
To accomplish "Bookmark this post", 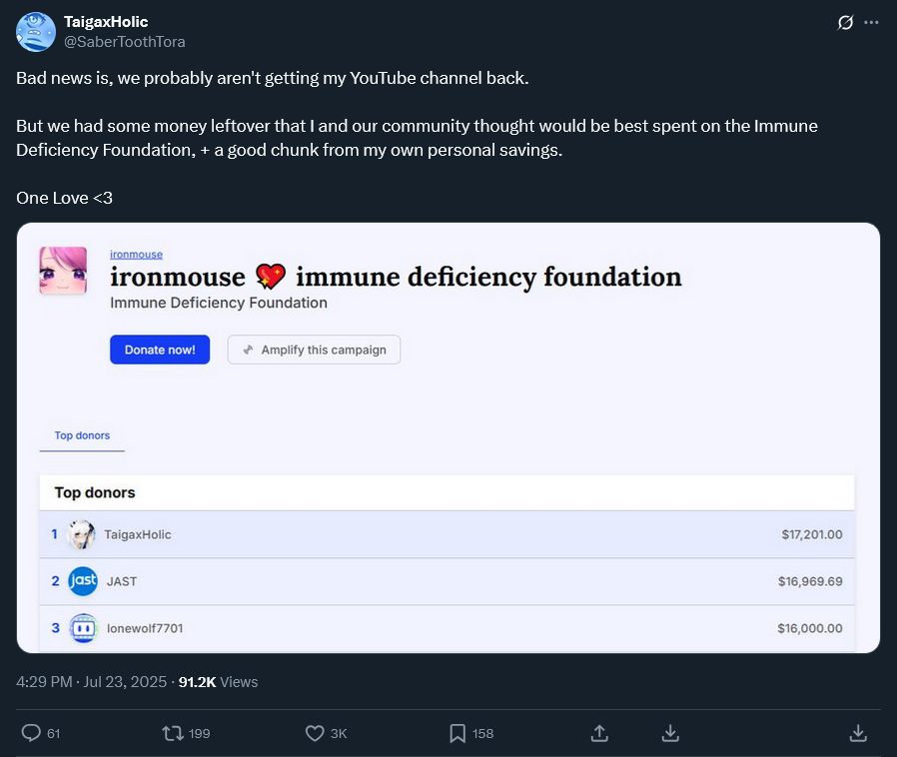I will point(457,733).
